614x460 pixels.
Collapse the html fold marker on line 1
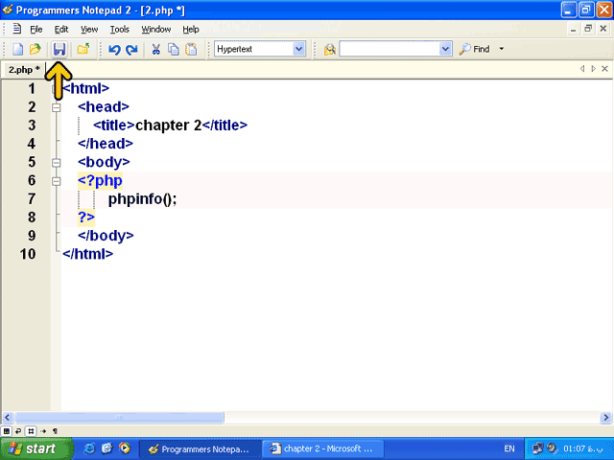56,88
